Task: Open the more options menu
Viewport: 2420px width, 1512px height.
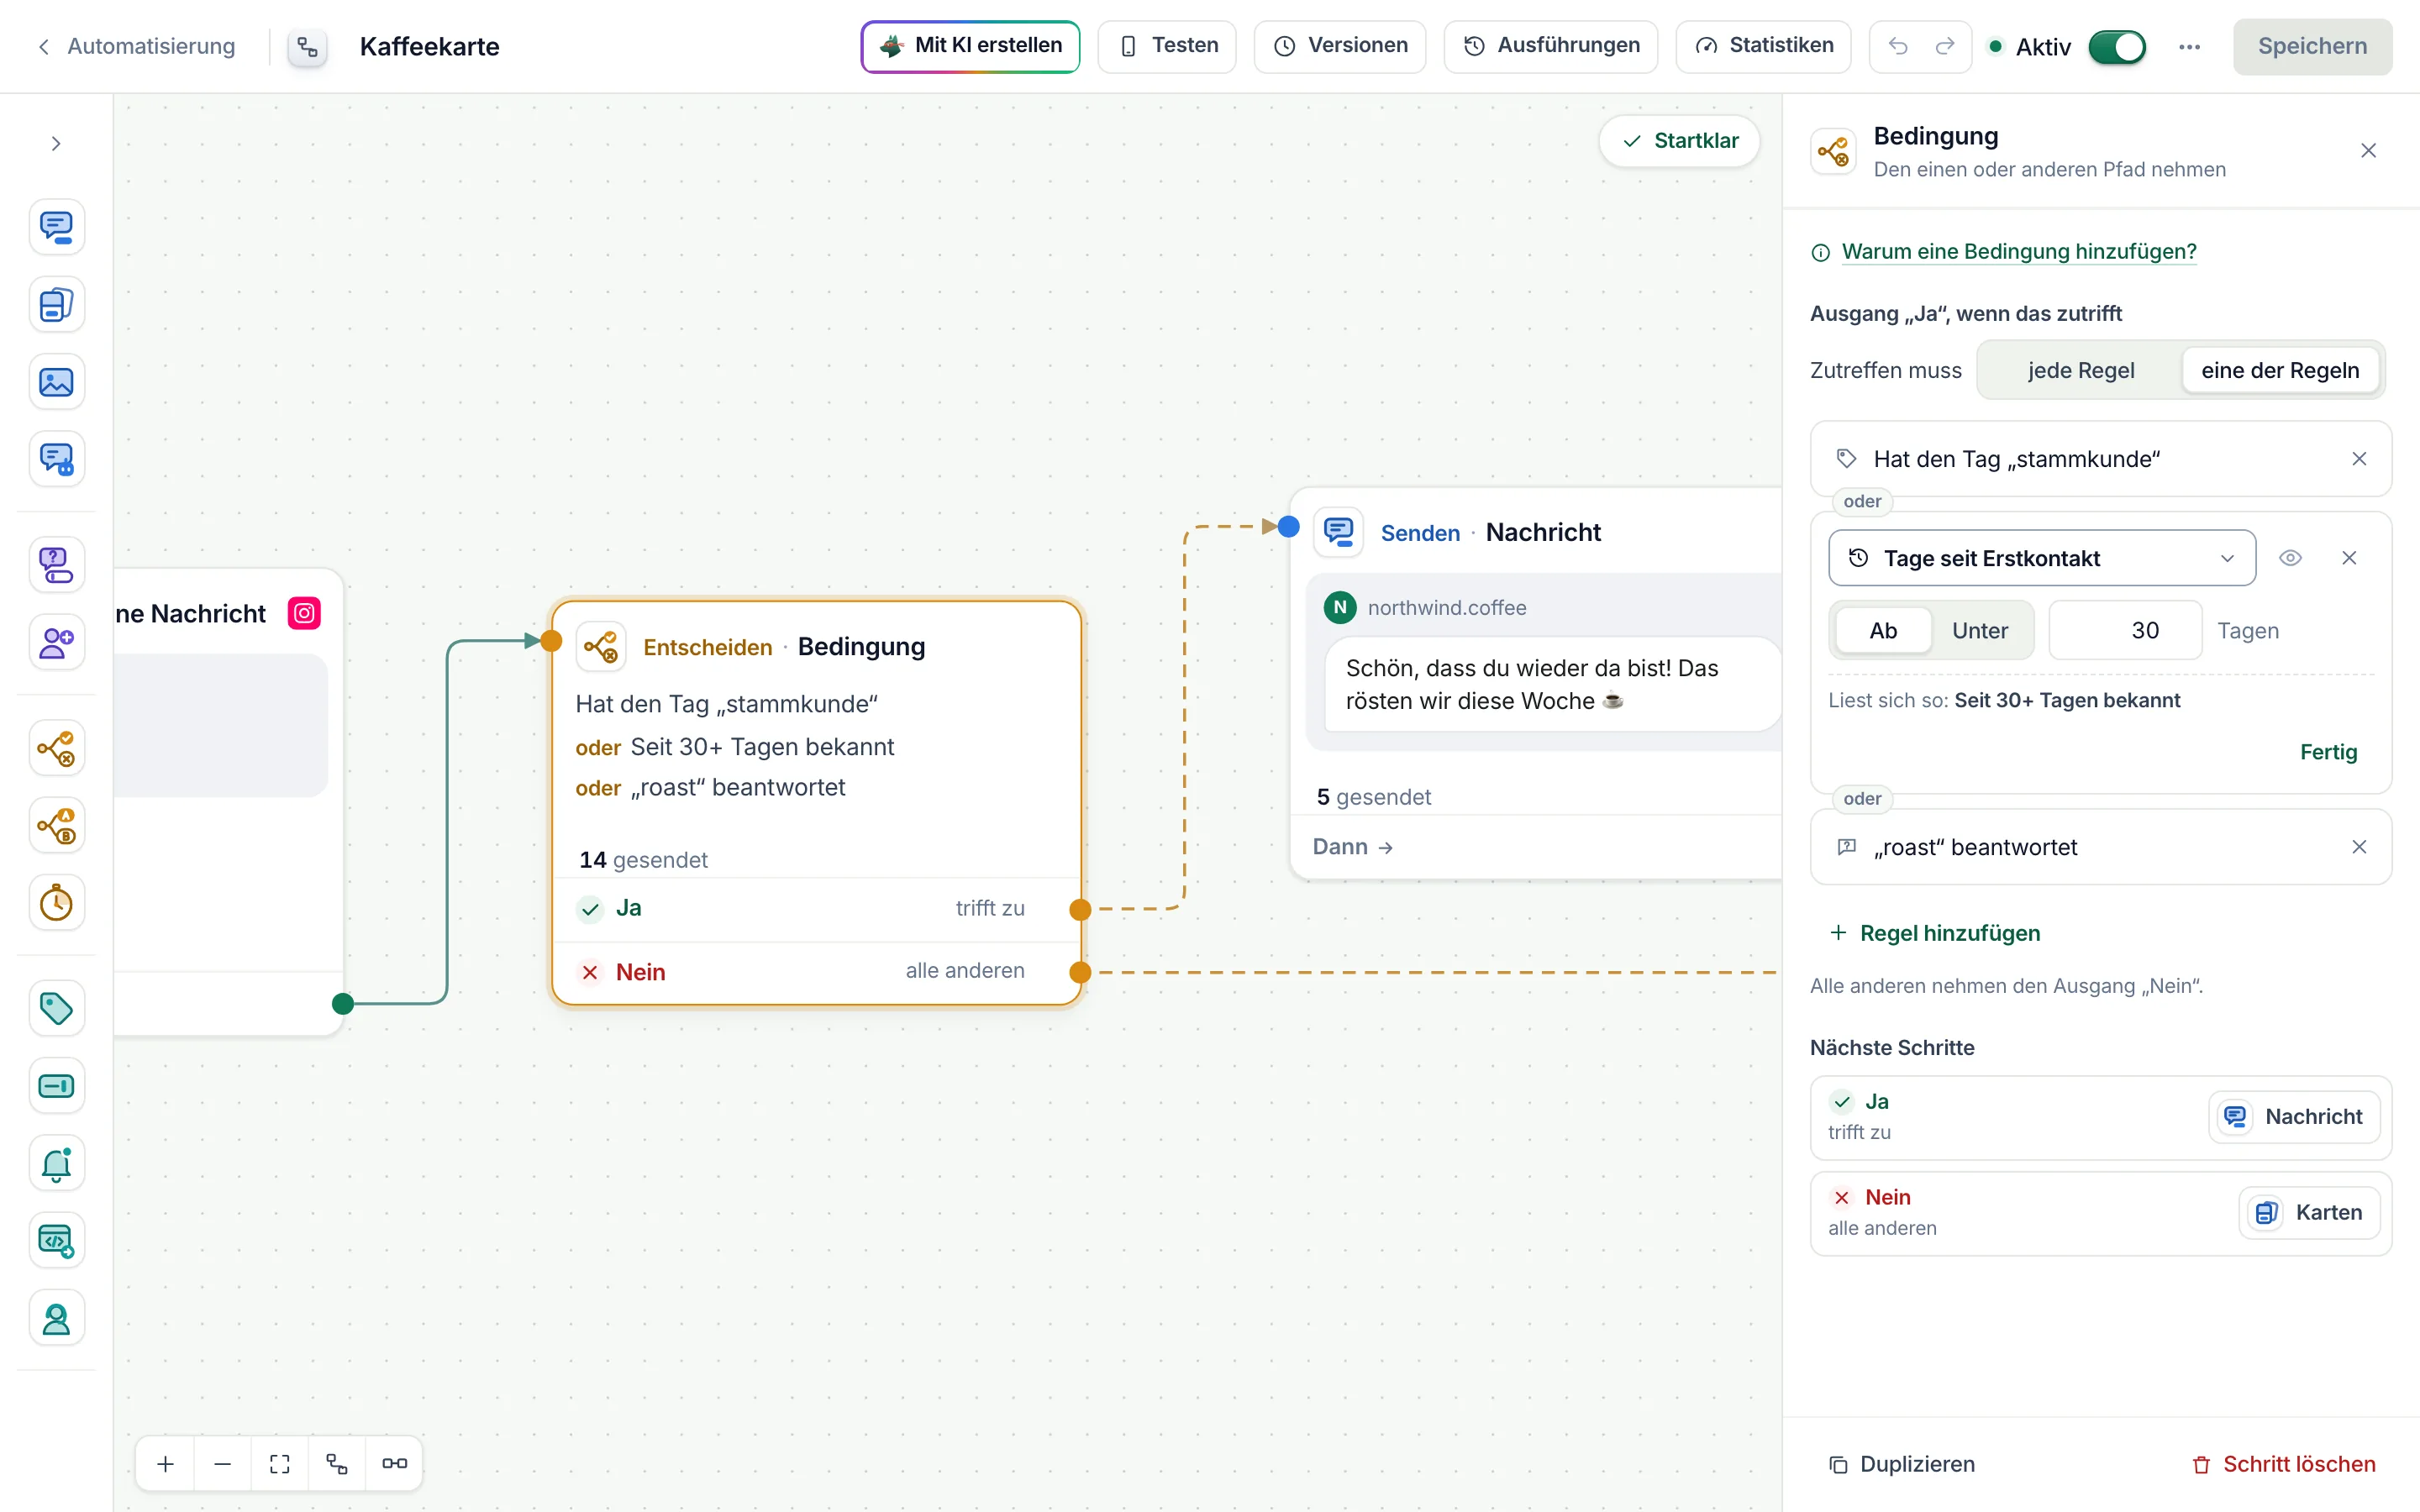Action: [x=2189, y=47]
